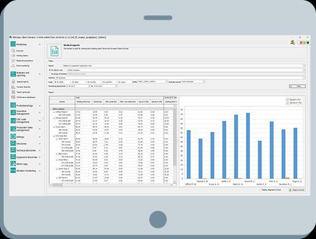This screenshot has width=316, height=239.
Task: Expand the Production logs section arrow
Action: [40, 106]
